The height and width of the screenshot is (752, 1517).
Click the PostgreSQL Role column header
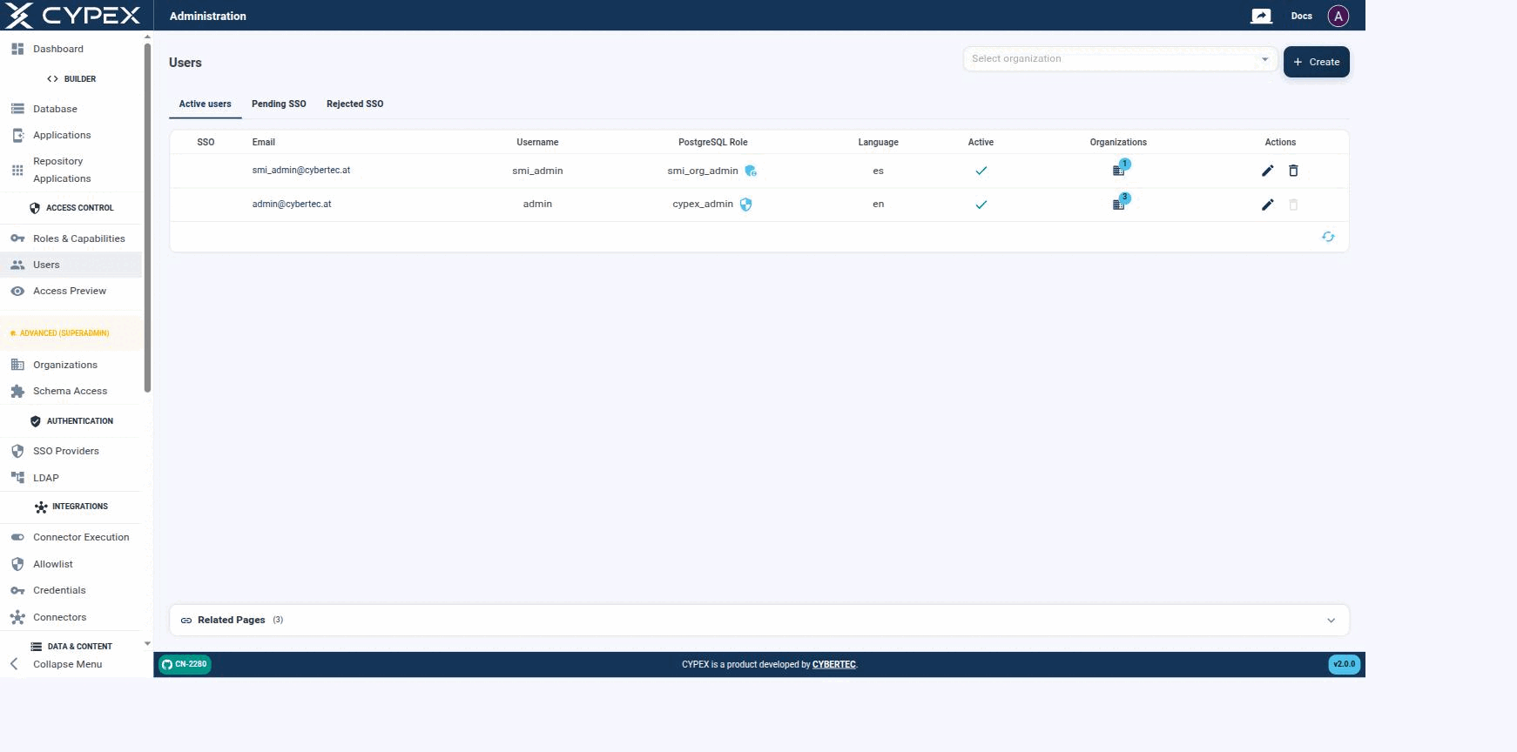[712, 142]
